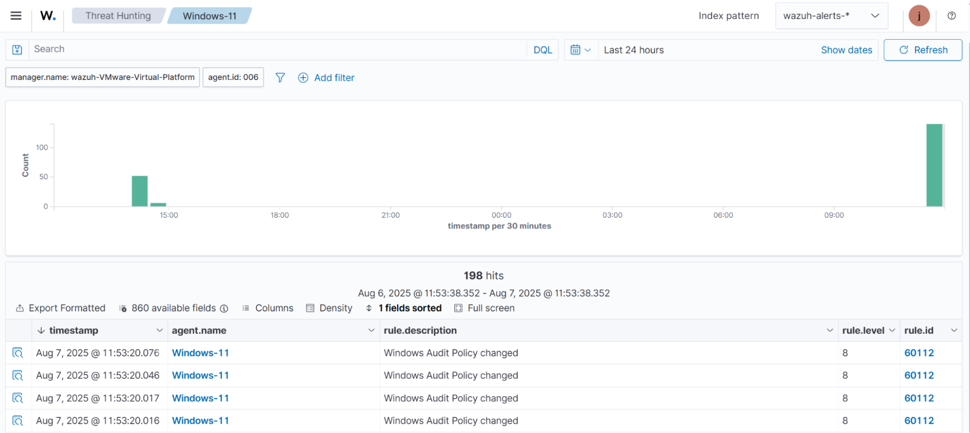Open the timestamp column chevron menu
Image resolution: width=970 pixels, height=433 pixels.
(160, 330)
